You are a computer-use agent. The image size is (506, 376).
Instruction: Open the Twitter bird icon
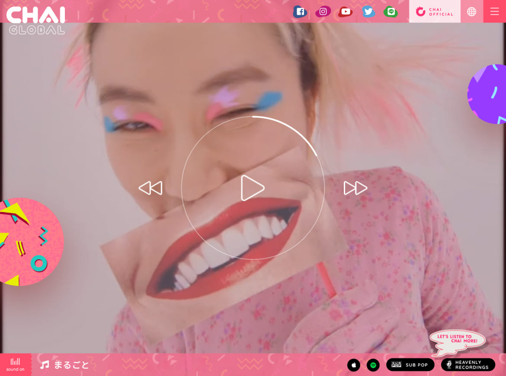(x=368, y=12)
